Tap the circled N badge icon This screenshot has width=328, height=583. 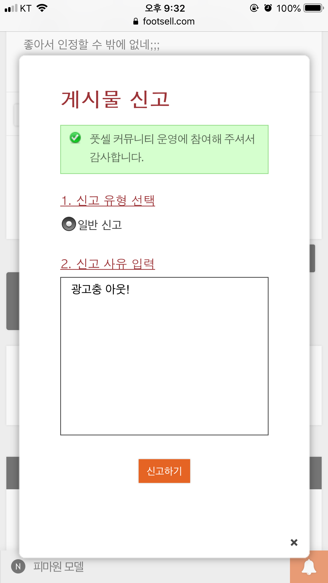(x=18, y=566)
